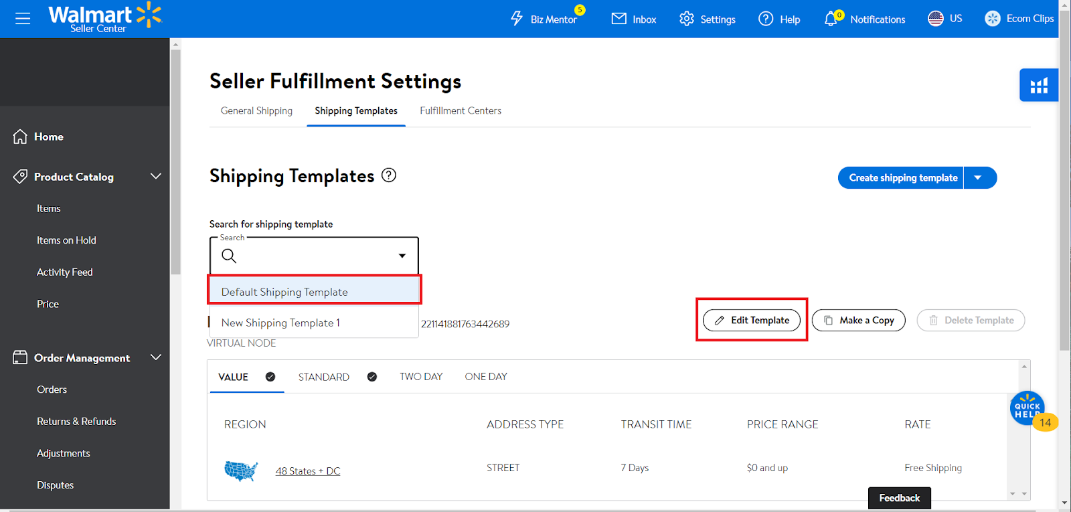The height and width of the screenshot is (512, 1071).
Task: Collapse the Product Catalog section chevron
Action: tap(156, 176)
